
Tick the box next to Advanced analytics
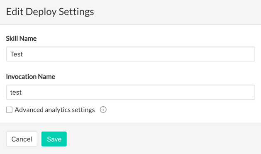pyautogui.click(x=9, y=110)
